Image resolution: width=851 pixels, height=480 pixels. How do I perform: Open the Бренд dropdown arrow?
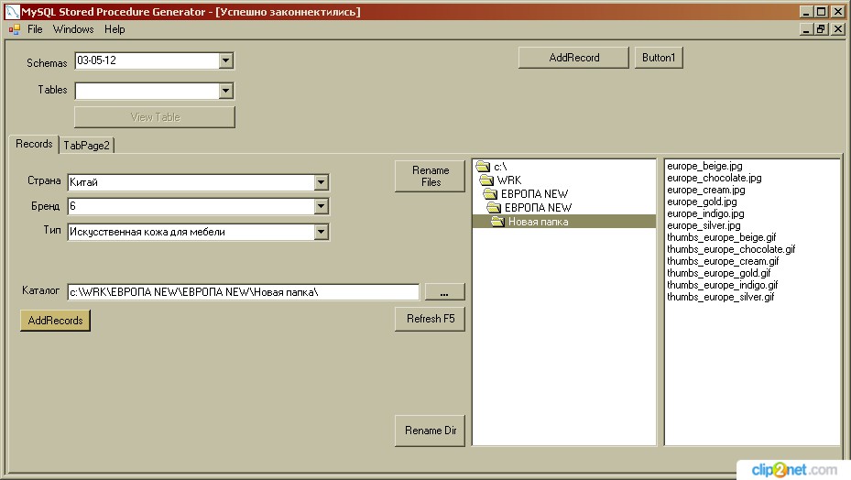click(321, 206)
